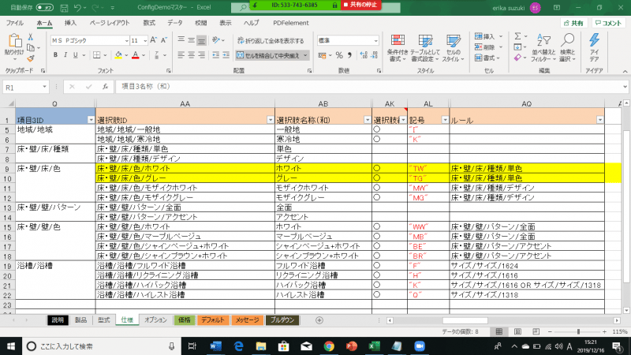631x355 pixels.
Task: Open Cell Styles gallery
Action: pyautogui.click(x=453, y=48)
